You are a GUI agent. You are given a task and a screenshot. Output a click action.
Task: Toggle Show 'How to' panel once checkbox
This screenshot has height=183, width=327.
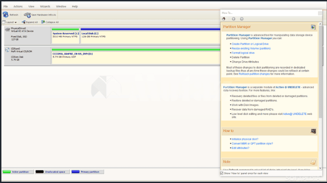click(222, 173)
